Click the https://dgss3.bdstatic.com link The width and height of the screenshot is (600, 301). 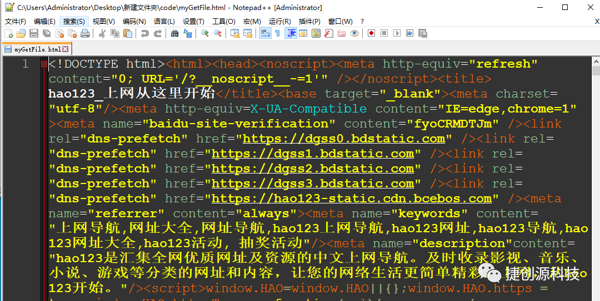[313, 183]
